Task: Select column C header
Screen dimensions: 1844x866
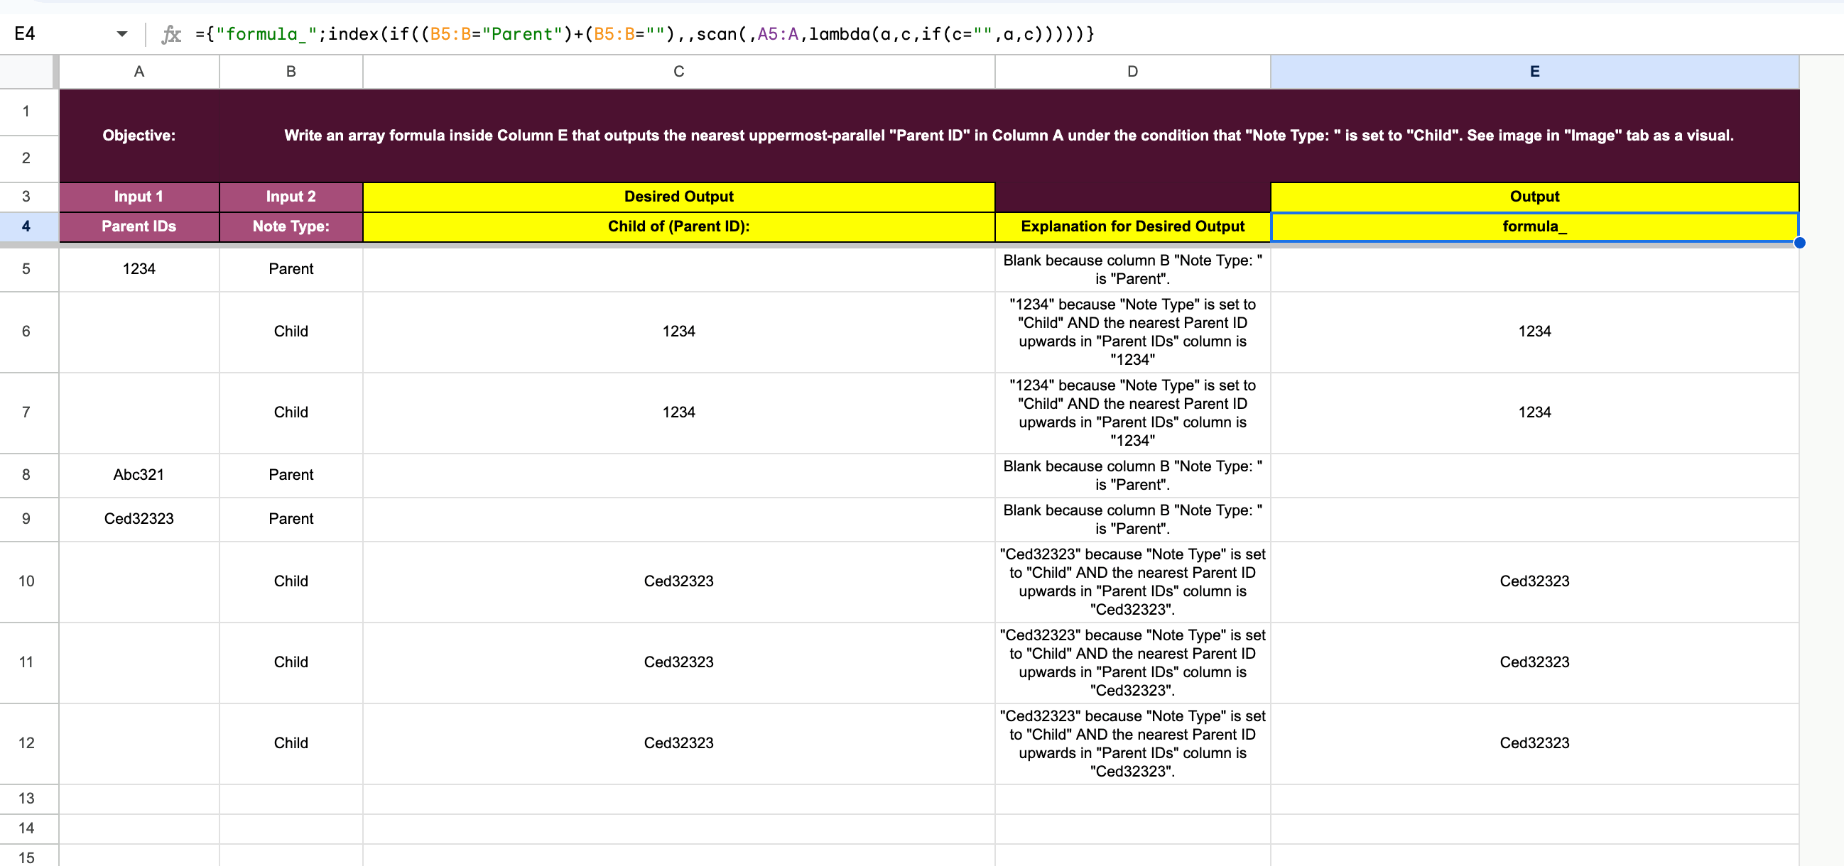Action: coord(678,72)
